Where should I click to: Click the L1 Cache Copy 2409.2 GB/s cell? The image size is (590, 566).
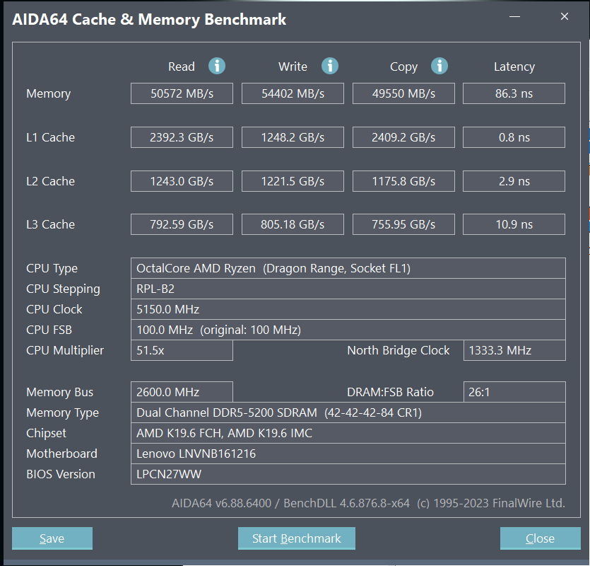tap(403, 137)
